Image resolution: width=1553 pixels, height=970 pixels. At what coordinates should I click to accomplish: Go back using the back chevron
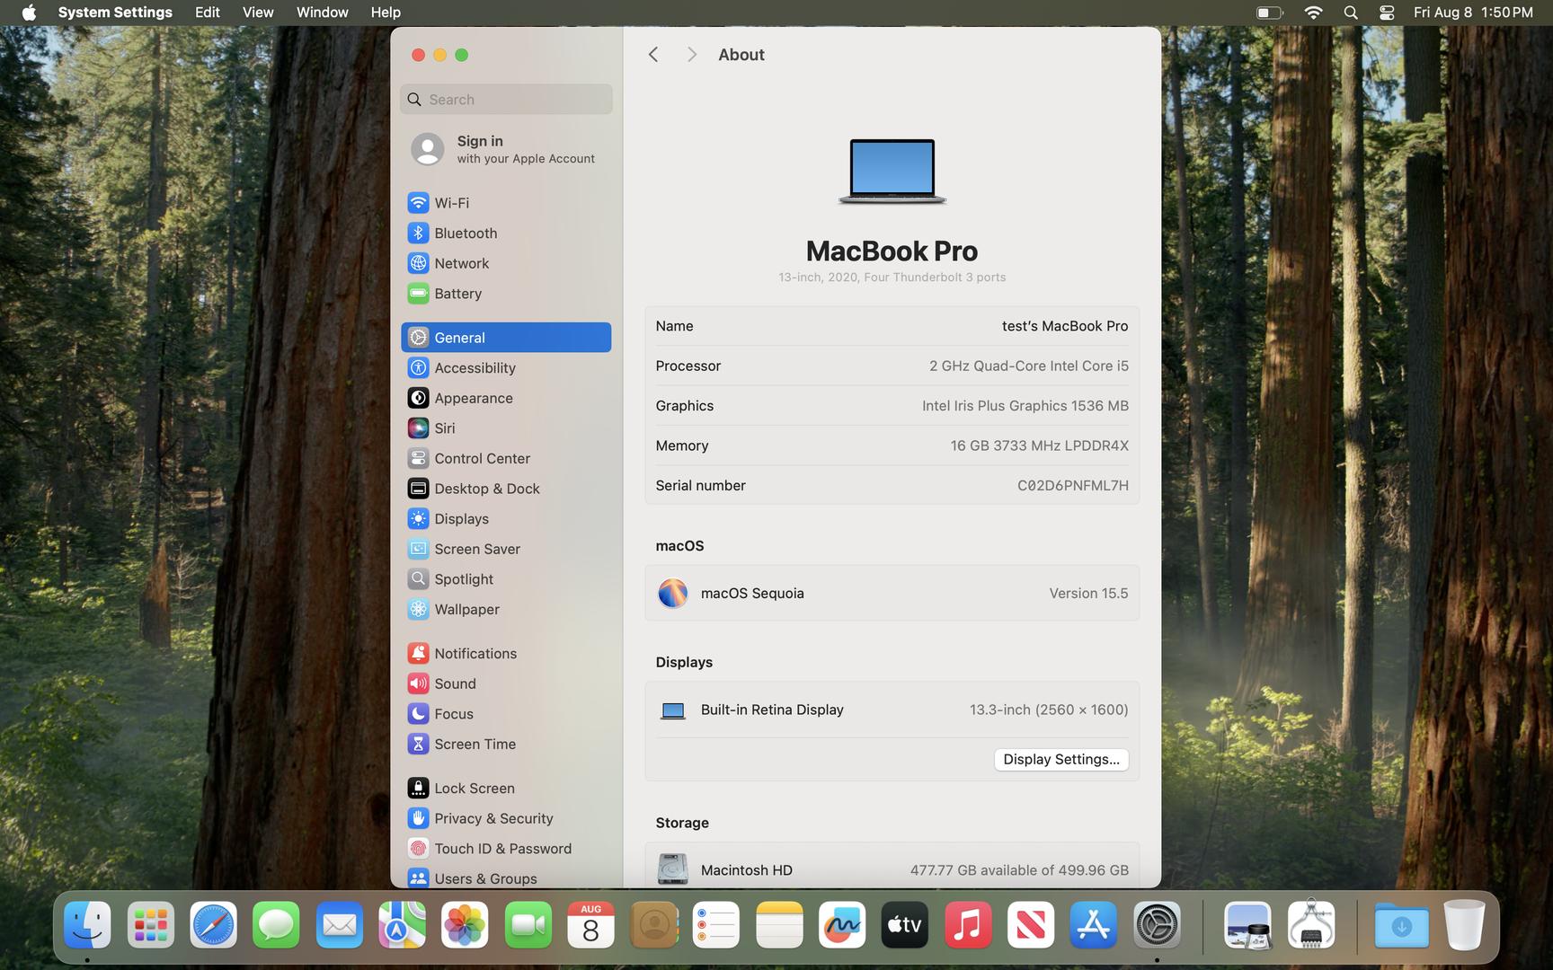click(653, 55)
